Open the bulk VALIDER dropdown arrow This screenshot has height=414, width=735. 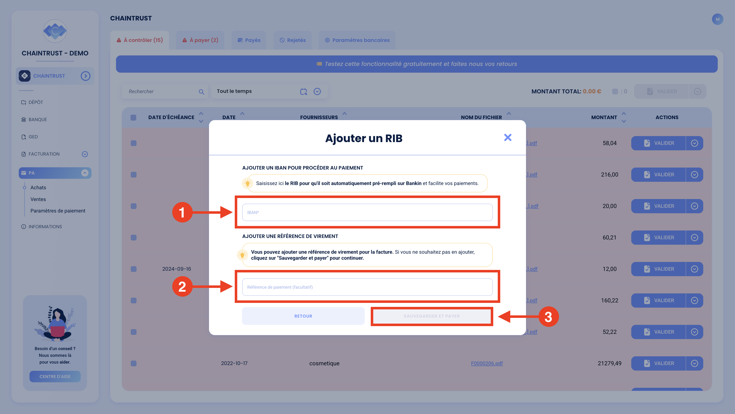click(697, 91)
